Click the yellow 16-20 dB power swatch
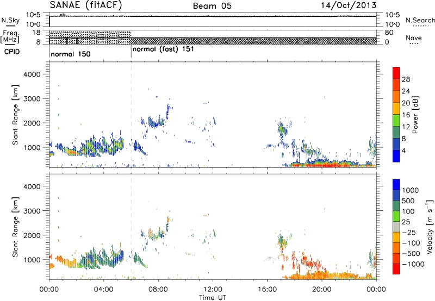435x301 pixels. 396,108
